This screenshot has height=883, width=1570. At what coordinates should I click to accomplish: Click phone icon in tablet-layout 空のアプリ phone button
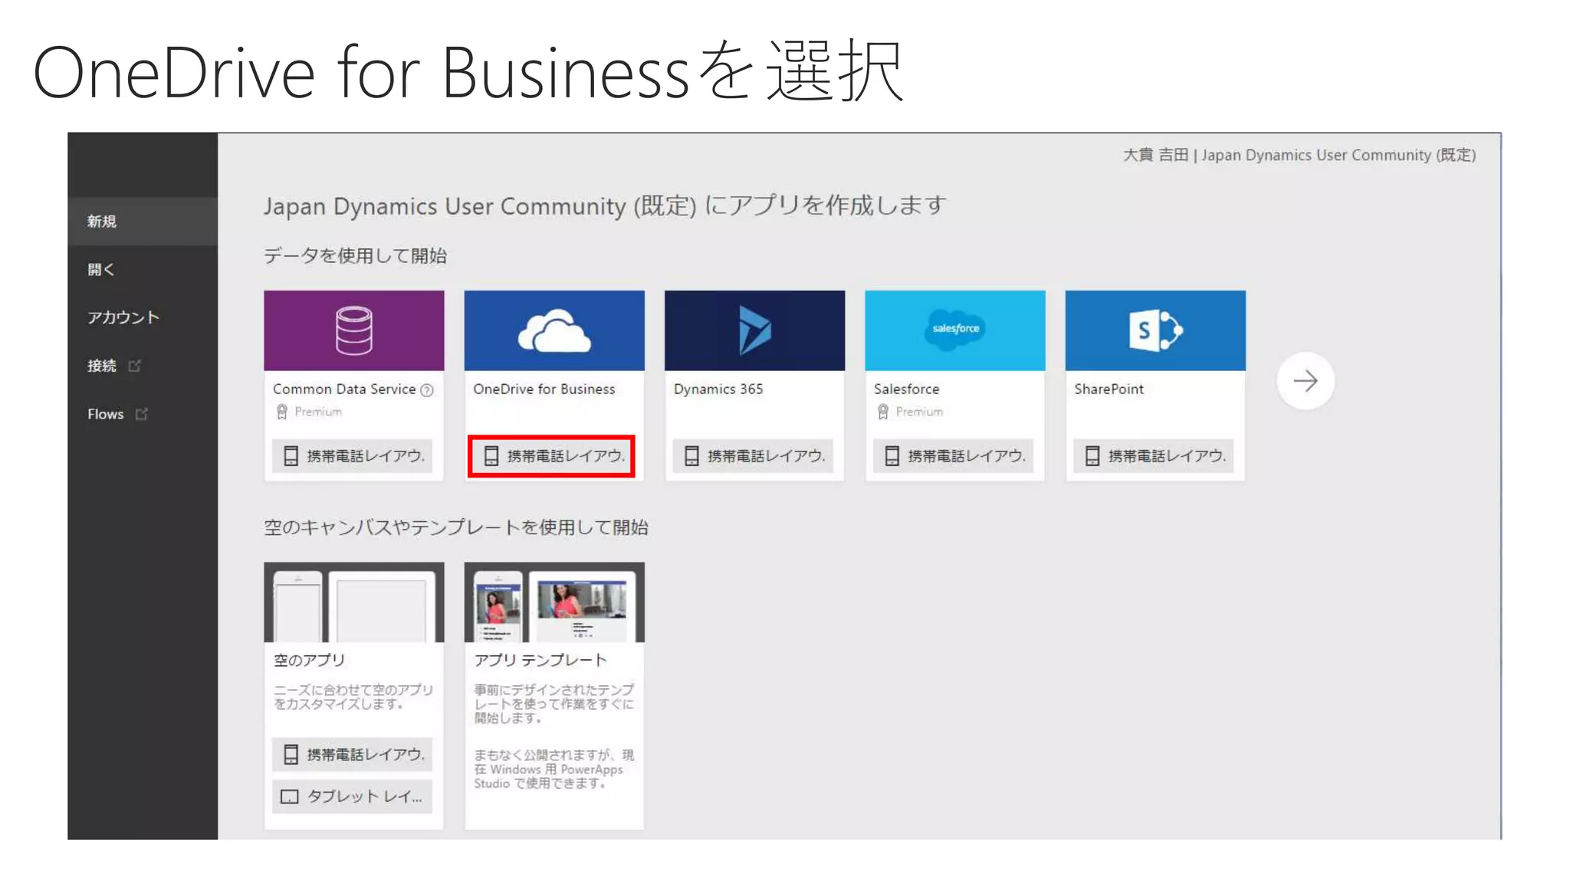pyautogui.click(x=291, y=755)
